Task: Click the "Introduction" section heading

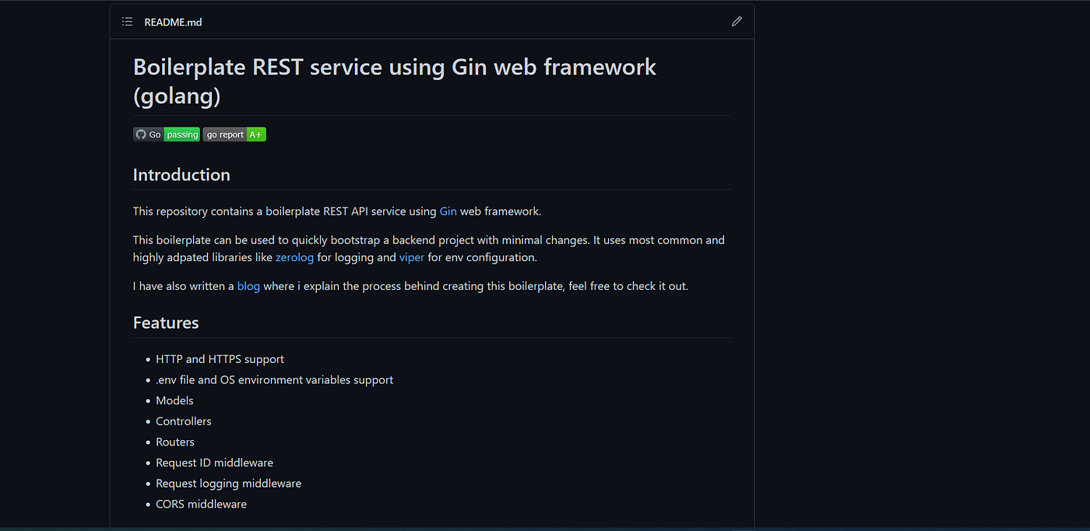Action: click(x=181, y=174)
